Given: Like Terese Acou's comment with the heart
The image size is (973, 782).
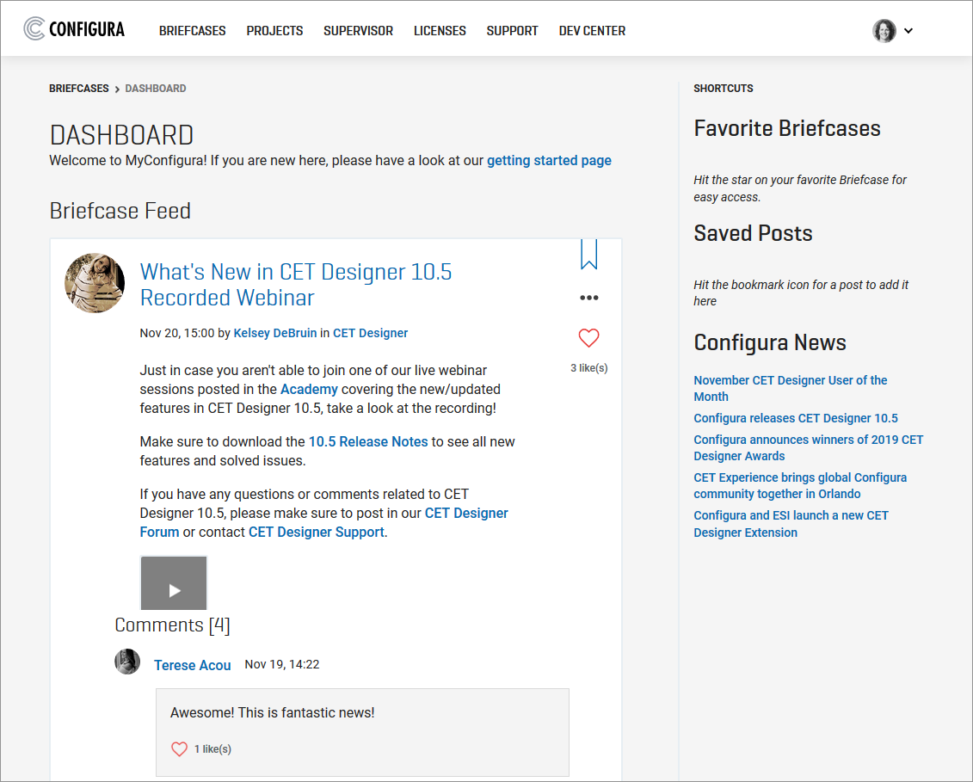Looking at the screenshot, I should coord(179,749).
